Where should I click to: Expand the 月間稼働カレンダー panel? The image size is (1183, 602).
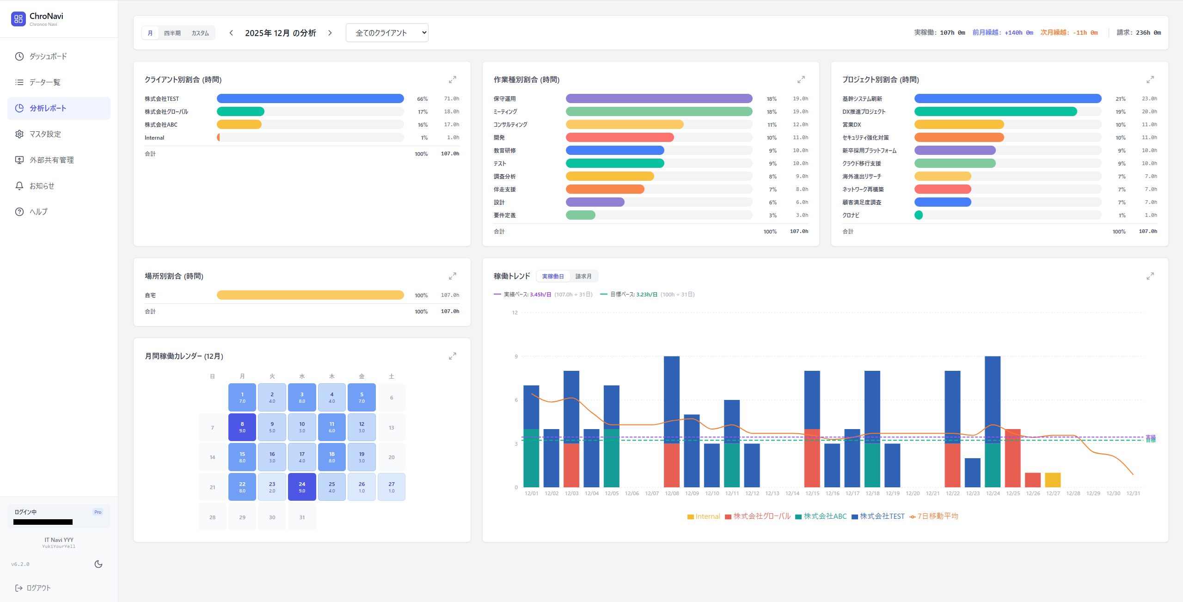452,356
